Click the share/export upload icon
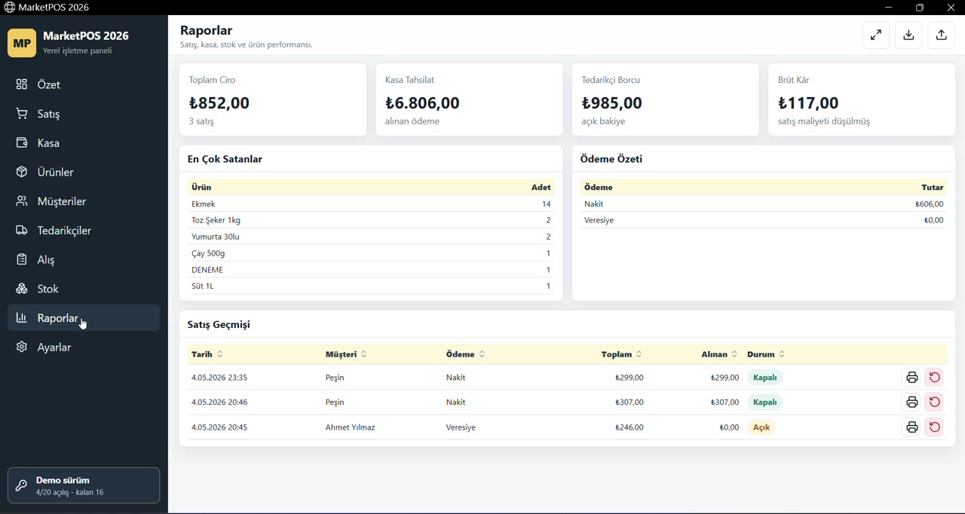This screenshot has height=514, width=965. [x=942, y=35]
